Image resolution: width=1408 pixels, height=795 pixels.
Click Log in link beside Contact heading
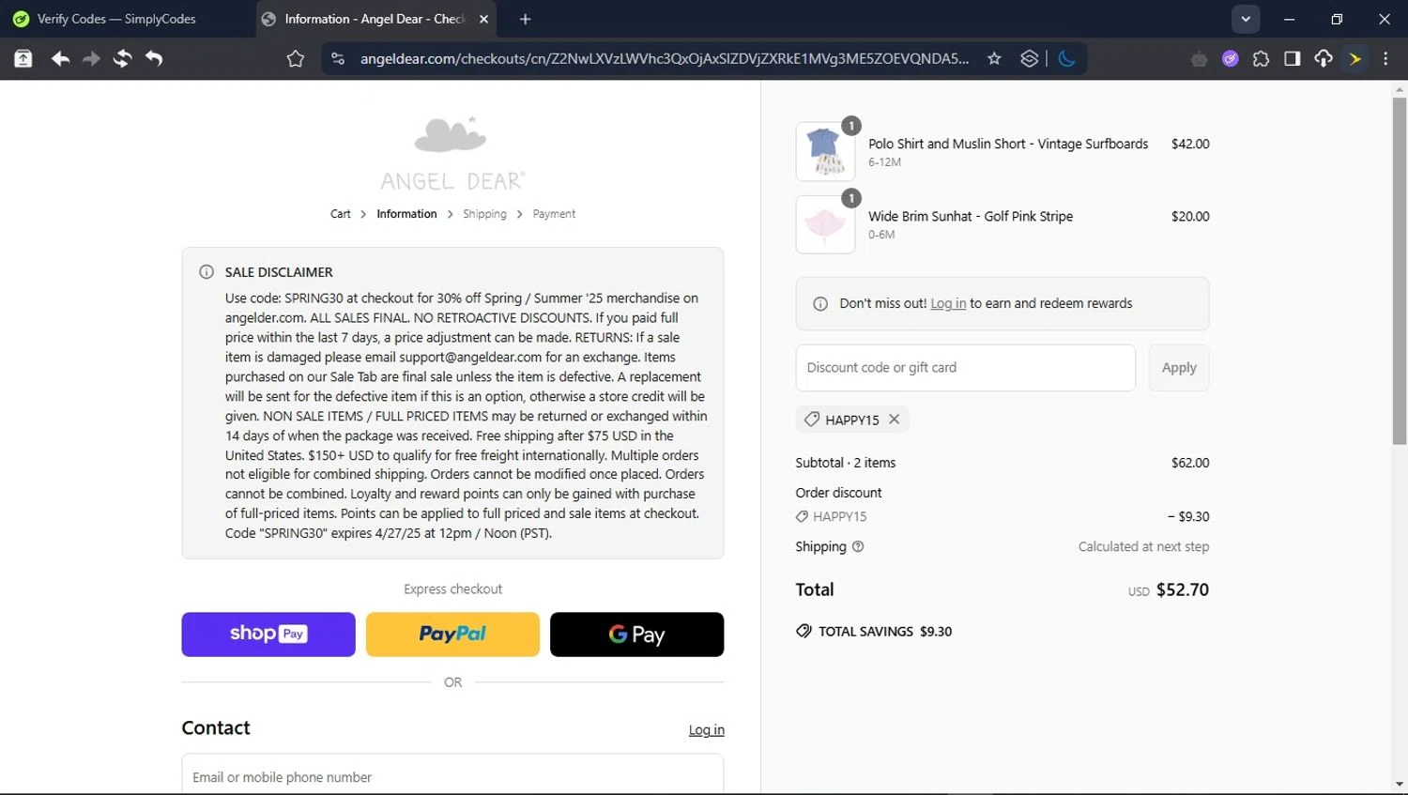tap(706, 730)
